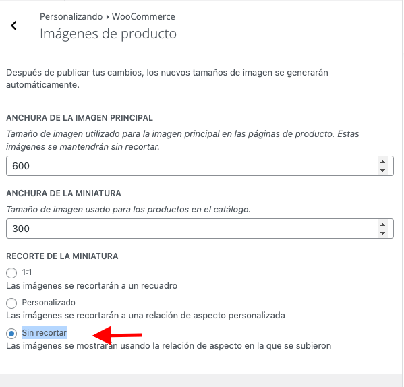Click the breadcrumb separator triangle before WooCommerce

107,17
